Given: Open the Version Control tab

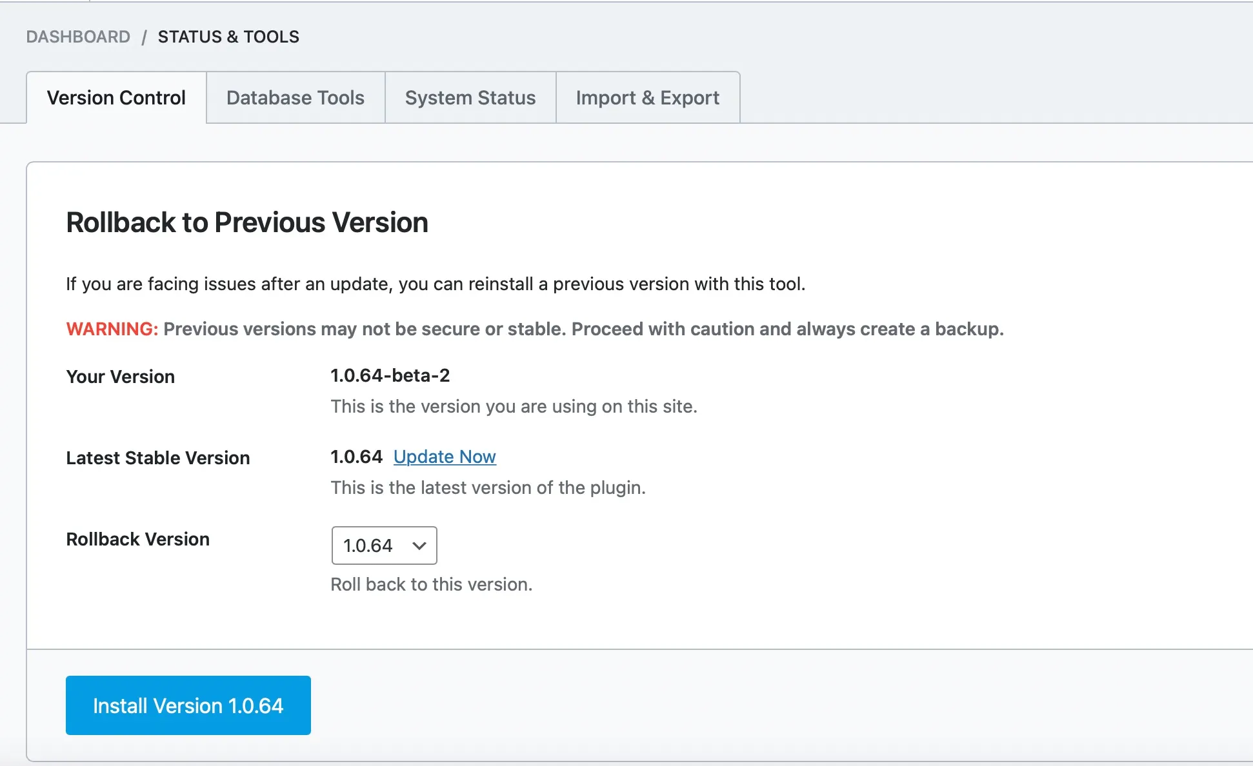Looking at the screenshot, I should click(116, 97).
